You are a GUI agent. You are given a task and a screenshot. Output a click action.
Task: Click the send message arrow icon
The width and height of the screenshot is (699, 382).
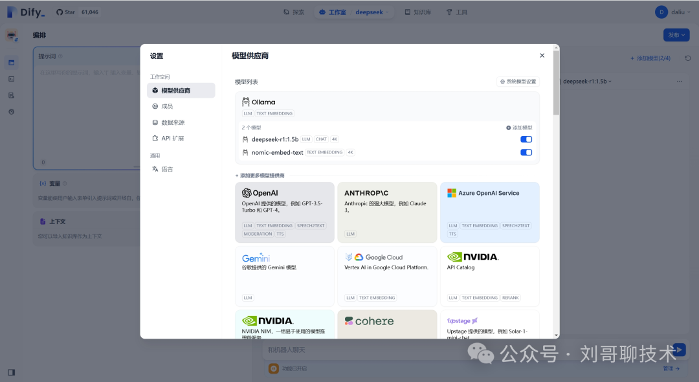[x=679, y=350]
